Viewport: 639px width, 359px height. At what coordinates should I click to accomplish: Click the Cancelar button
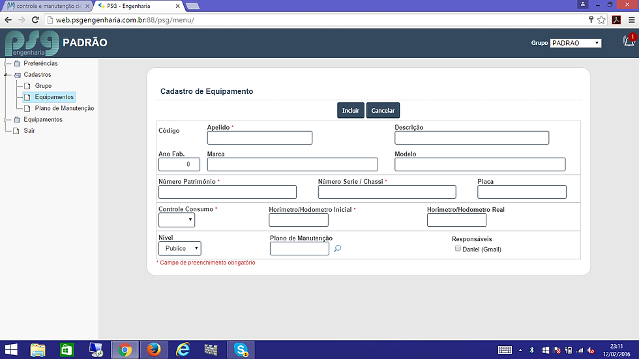[383, 110]
